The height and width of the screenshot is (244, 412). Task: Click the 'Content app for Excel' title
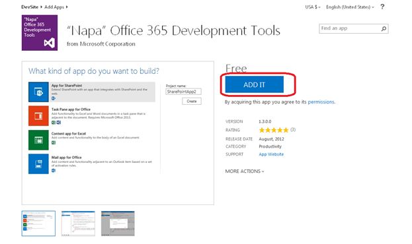pyautogui.click(x=69, y=133)
